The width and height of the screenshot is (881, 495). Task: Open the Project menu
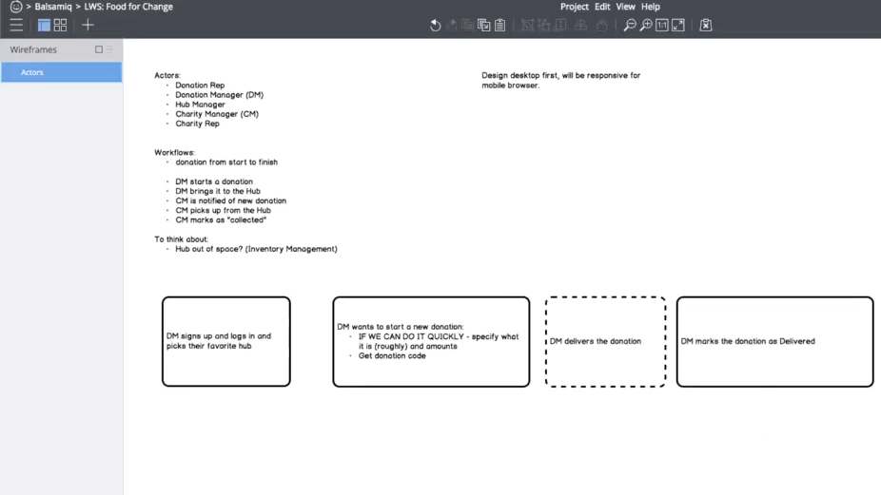[574, 7]
